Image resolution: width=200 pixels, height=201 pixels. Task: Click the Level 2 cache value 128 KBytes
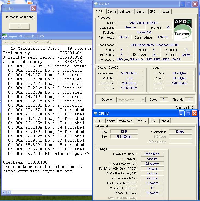coord(179,83)
